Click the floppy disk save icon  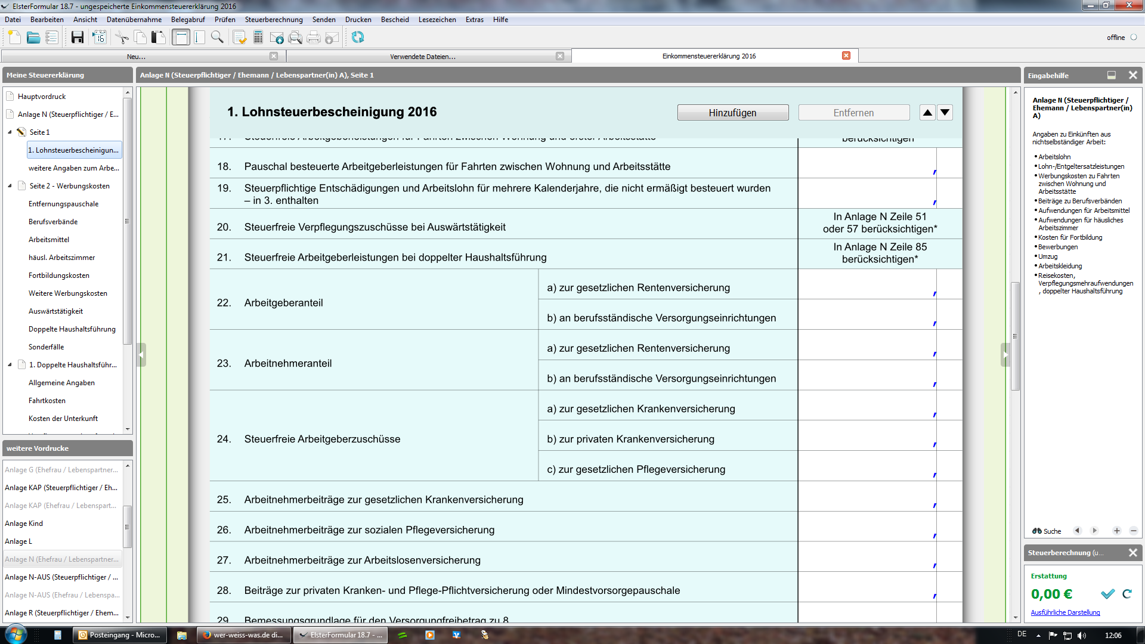click(78, 38)
